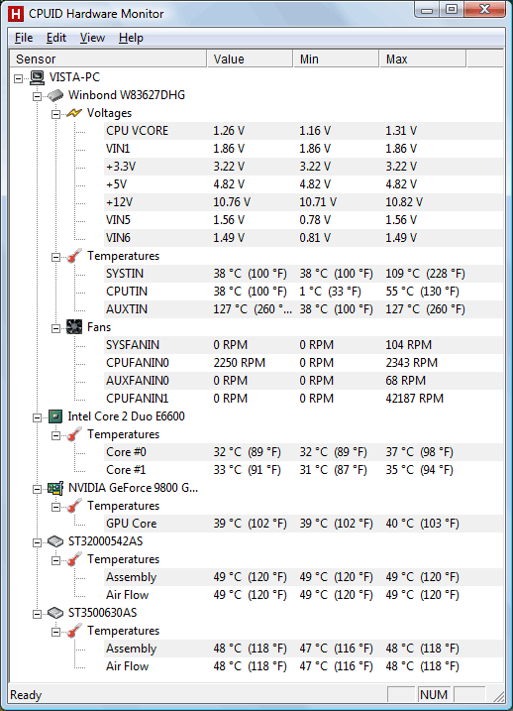Click the window resize grip corner
Viewport: 513px width, 711px height.
(498, 696)
